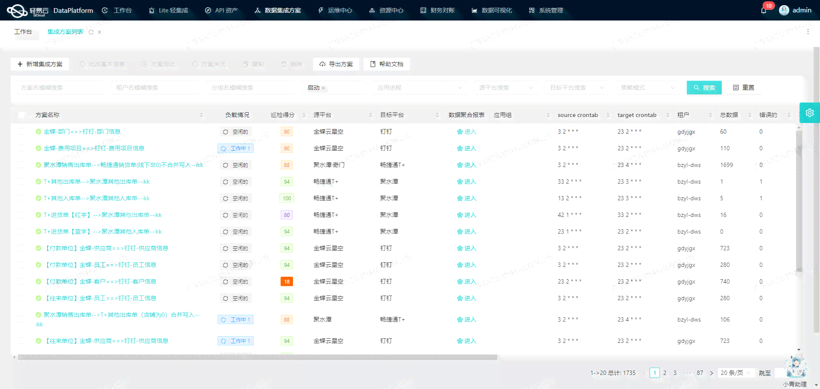Click 进入 for 【付款单位】金蝶-客户 row
The width and height of the screenshot is (820, 389).
(x=466, y=281)
